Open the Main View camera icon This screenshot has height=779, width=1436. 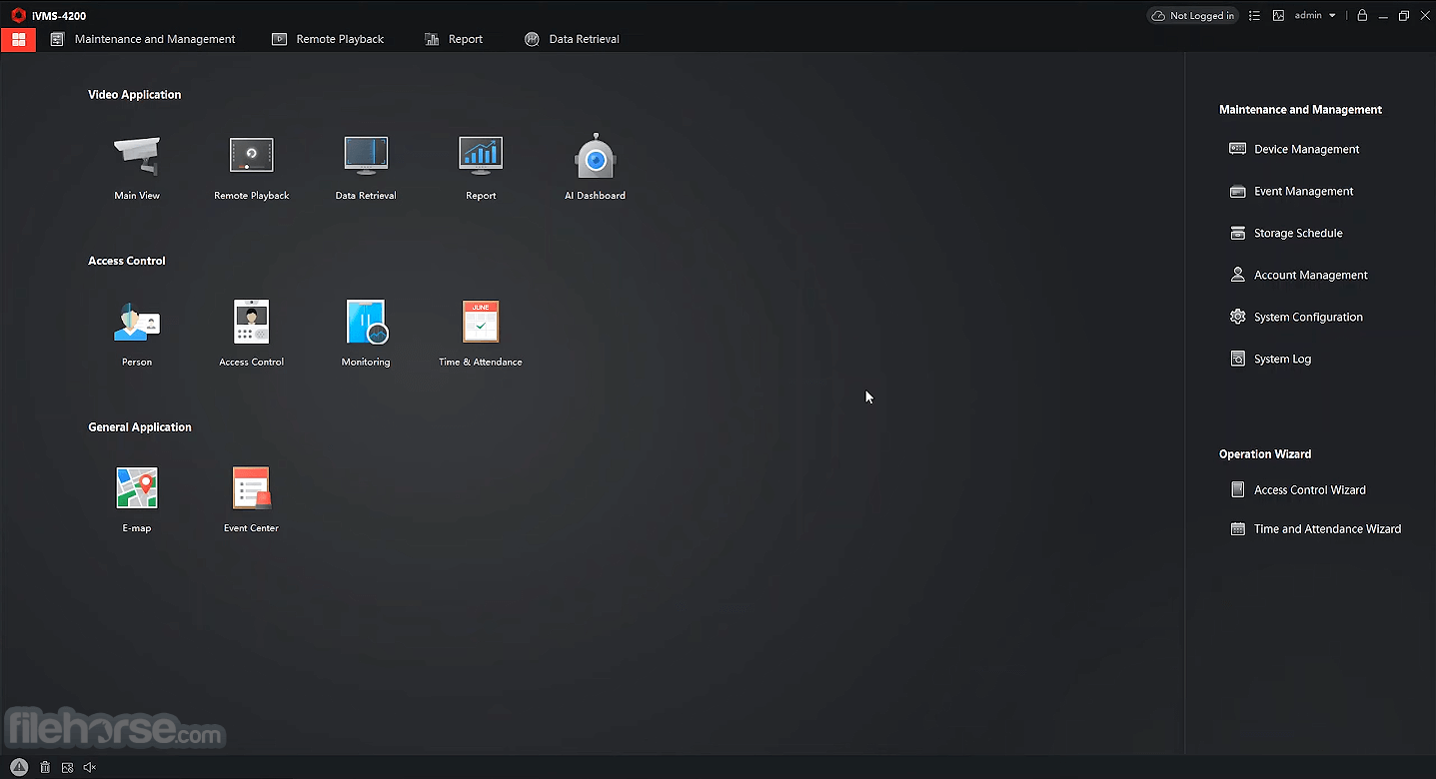pos(137,156)
